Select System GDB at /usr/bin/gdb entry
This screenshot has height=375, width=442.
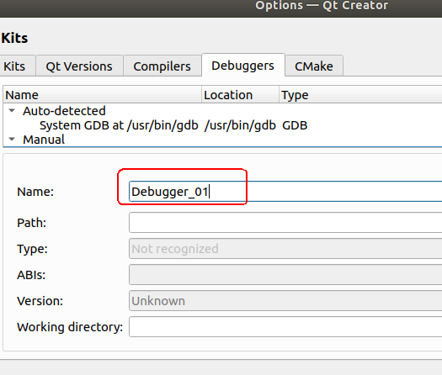(x=119, y=125)
